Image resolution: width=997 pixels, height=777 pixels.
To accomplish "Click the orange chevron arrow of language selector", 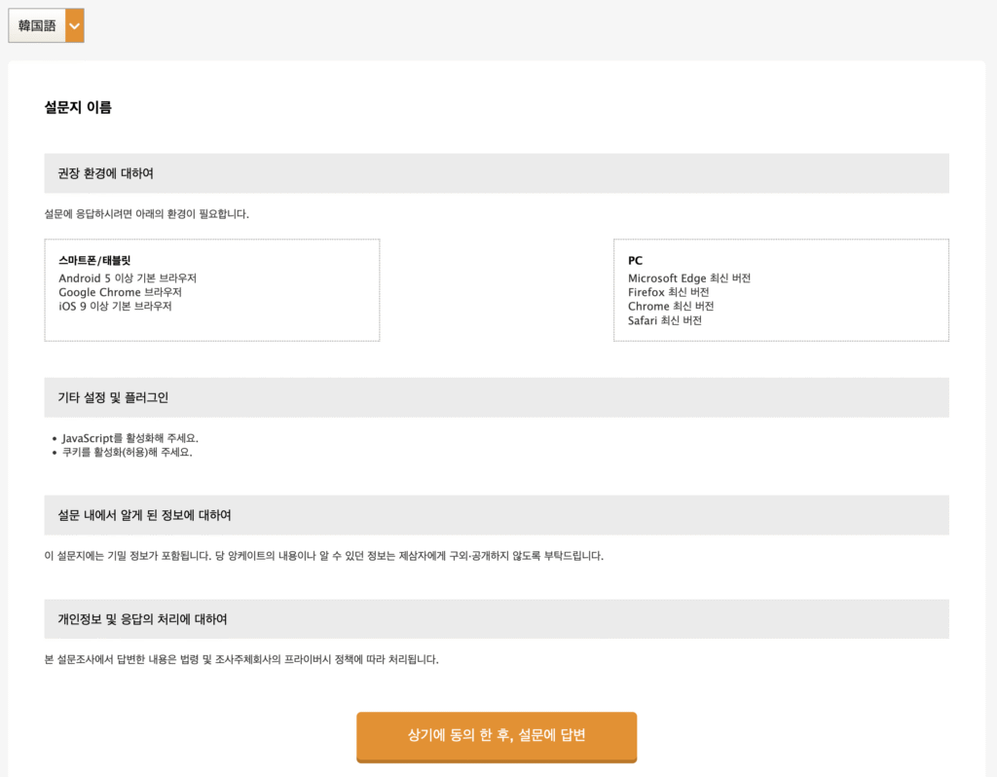I will click(75, 25).
